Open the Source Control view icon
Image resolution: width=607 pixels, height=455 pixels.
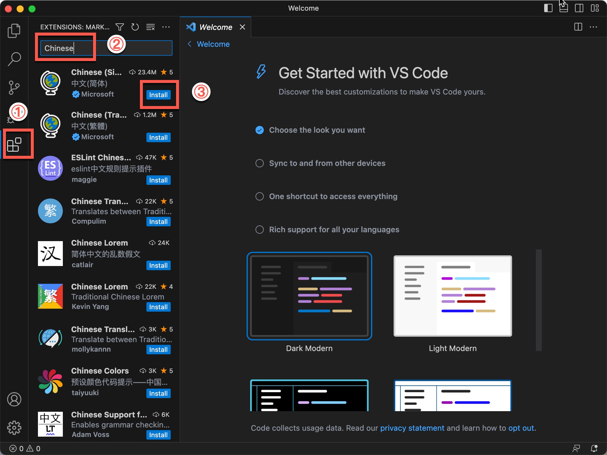coord(14,87)
